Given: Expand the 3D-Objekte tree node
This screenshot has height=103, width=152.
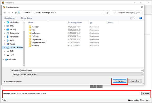Looking at the screenshot, I should [5, 22].
